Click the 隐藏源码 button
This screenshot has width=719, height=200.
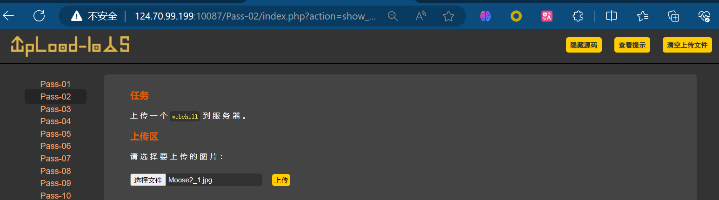click(584, 45)
